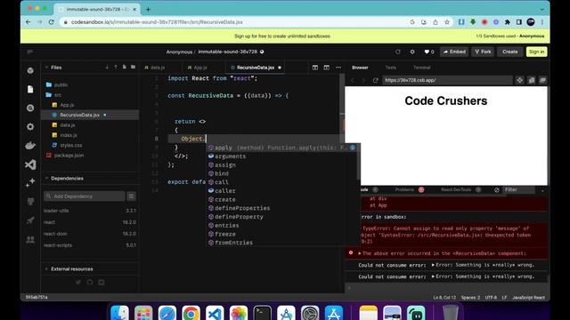This screenshot has width=570, height=320.
Task: Click the preferences gear in top header
Action: coord(412,52)
